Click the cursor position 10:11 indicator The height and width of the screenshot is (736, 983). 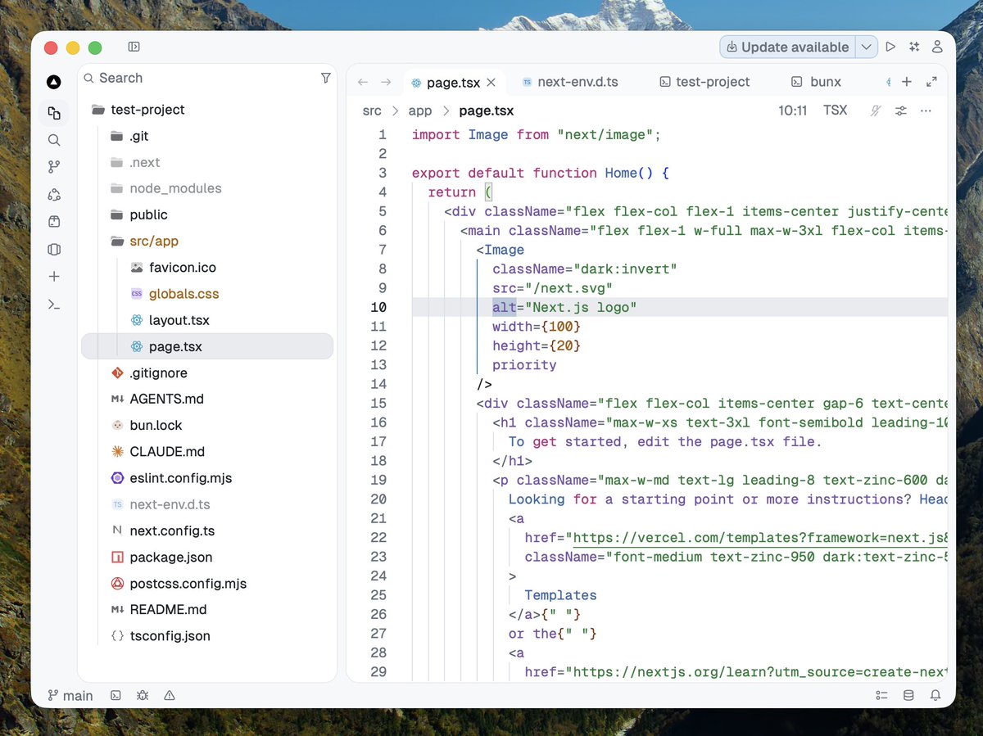tap(792, 111)
